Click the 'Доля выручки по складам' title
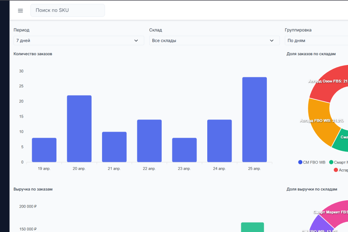The image size is (348, 232). [x=312, y=189]
